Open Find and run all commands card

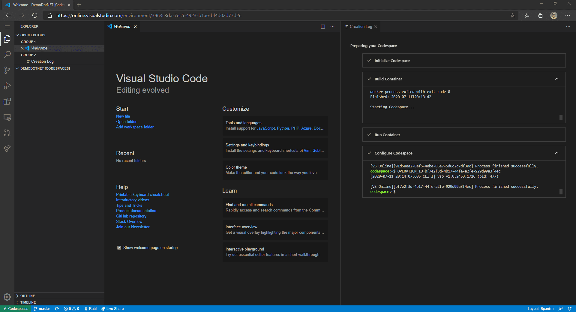[275, 208]
